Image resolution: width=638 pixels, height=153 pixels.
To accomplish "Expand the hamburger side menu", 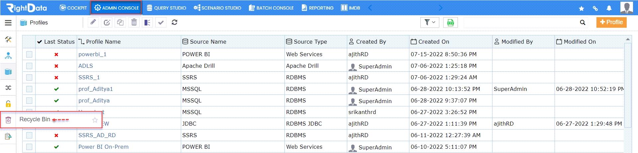I will click(8, 22).
